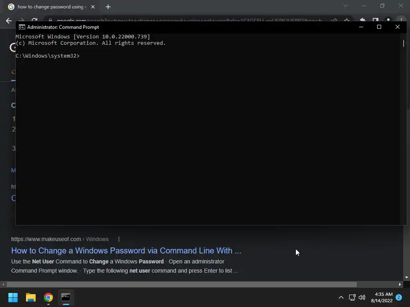Click the C:\Windows\system32> prompt line
The image size is (410, 307).
click(47, 56)
